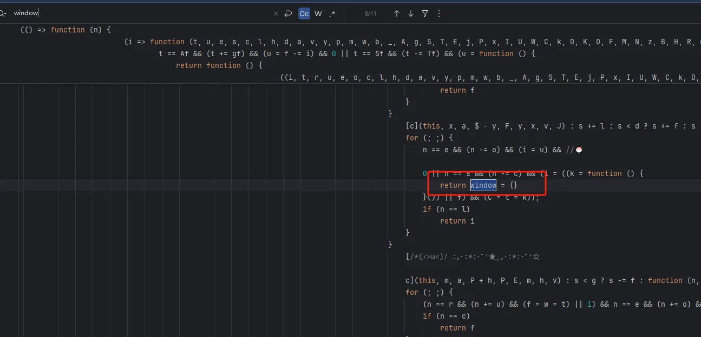Click the "[c](this, x, a, $ - y" line
The width and height of the screenshot is (701, 337).
click(x=553, y=126)
